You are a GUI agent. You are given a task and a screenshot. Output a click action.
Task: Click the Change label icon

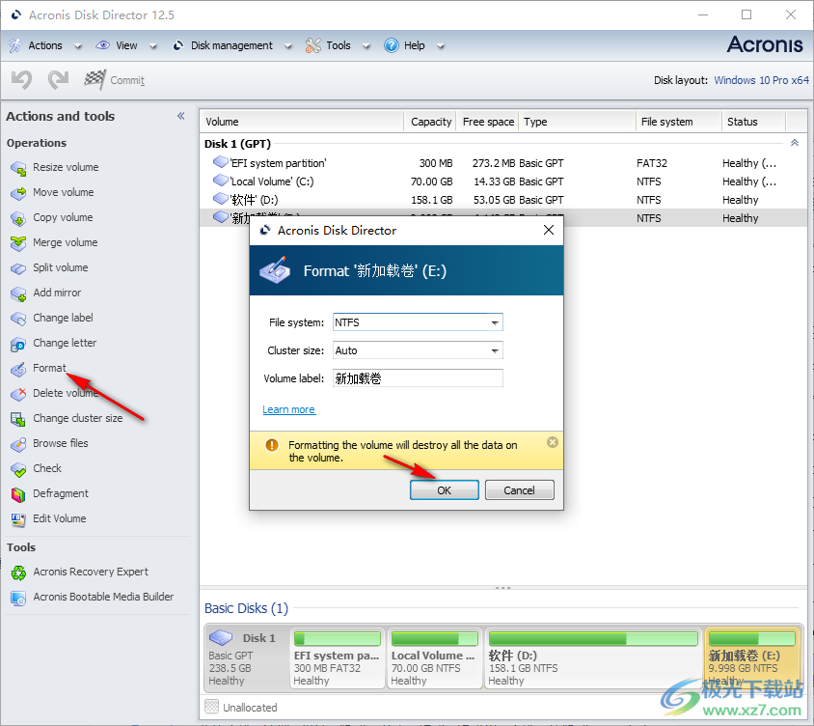[18, 319]
